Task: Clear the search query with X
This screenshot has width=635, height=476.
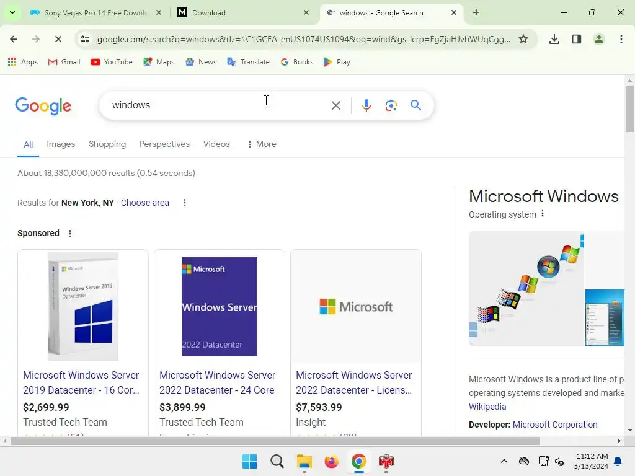Action: [x=336, y=105]
